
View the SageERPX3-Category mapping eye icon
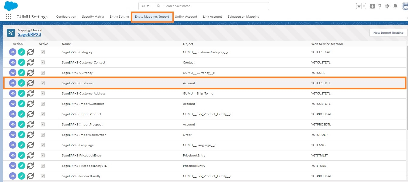coord(13,52)
